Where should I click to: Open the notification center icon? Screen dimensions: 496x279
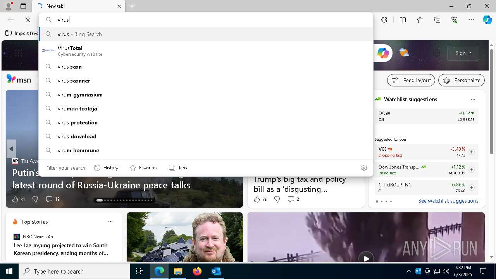click(483, 271)
